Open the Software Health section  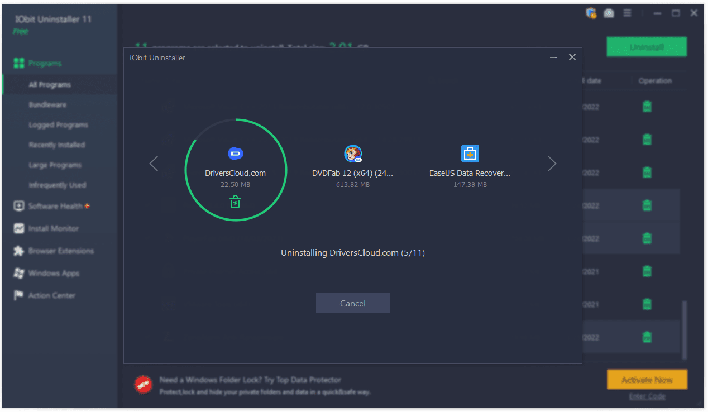click(x=51, y=206)
